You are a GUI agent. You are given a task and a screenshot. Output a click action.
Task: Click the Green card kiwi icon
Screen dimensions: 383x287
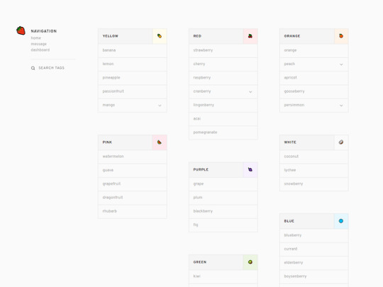tap(250, 262)
